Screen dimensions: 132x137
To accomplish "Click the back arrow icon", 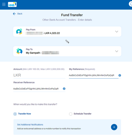I will point(14,14).
